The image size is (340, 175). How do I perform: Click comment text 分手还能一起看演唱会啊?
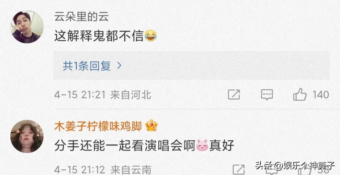pyautogui.click(x=125, y=145)
